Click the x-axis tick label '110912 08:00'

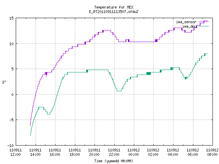(x=212, y=152)
